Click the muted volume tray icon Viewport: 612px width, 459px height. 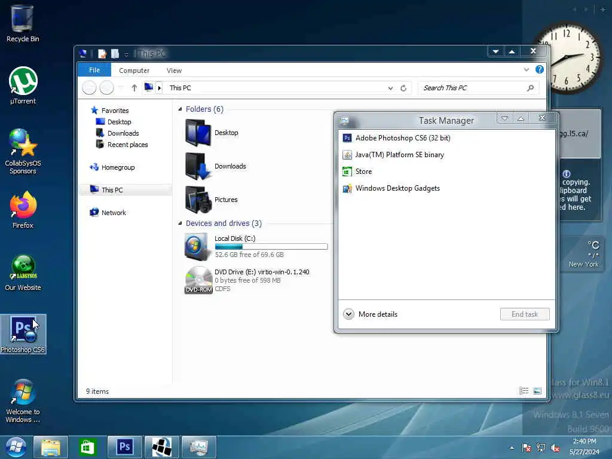click(x=555, y=448)
